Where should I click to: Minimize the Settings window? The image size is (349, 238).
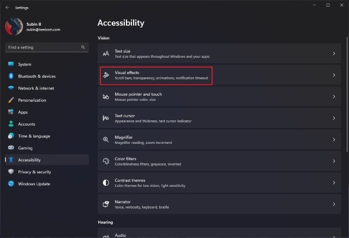click(x=314, y=5)
